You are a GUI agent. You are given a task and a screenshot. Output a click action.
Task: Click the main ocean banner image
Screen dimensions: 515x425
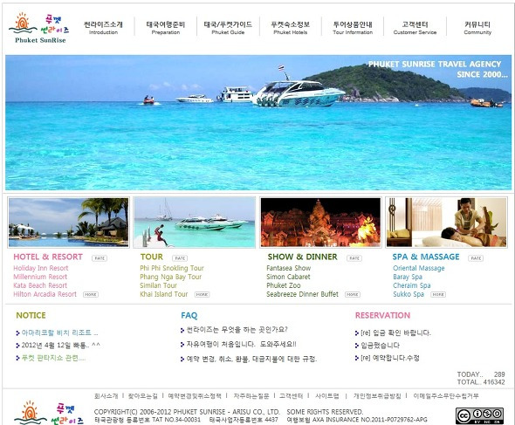pyautogui.click(x=258, y=122)
